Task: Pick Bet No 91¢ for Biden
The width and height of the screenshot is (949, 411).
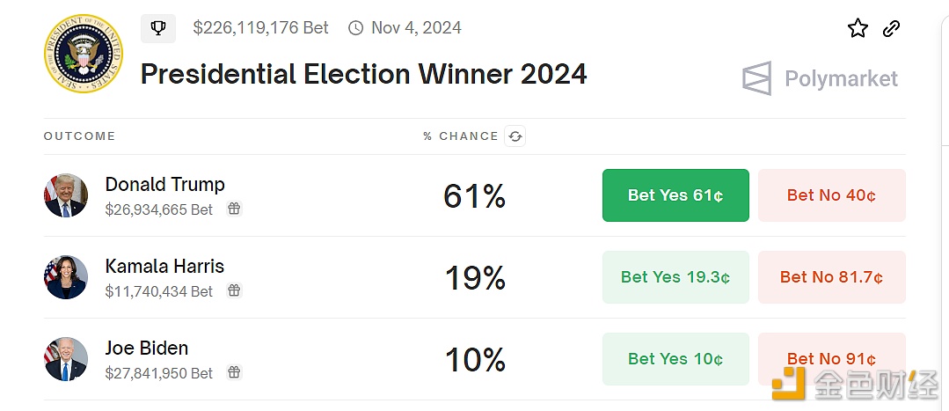Action: point(832,359)
